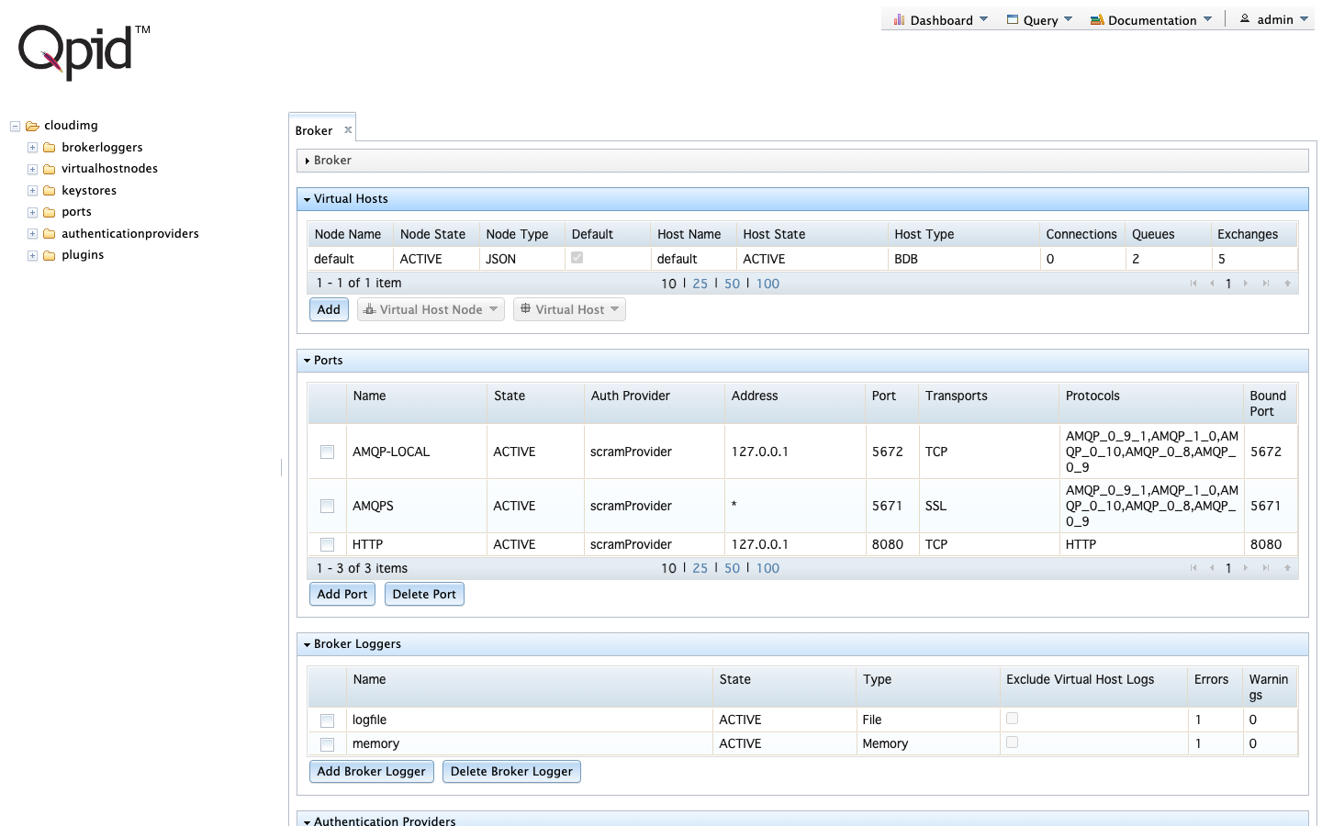The image size is (1322, 826).
Task: Click the Dashboard chart icon
Action: tap(899, 19)
